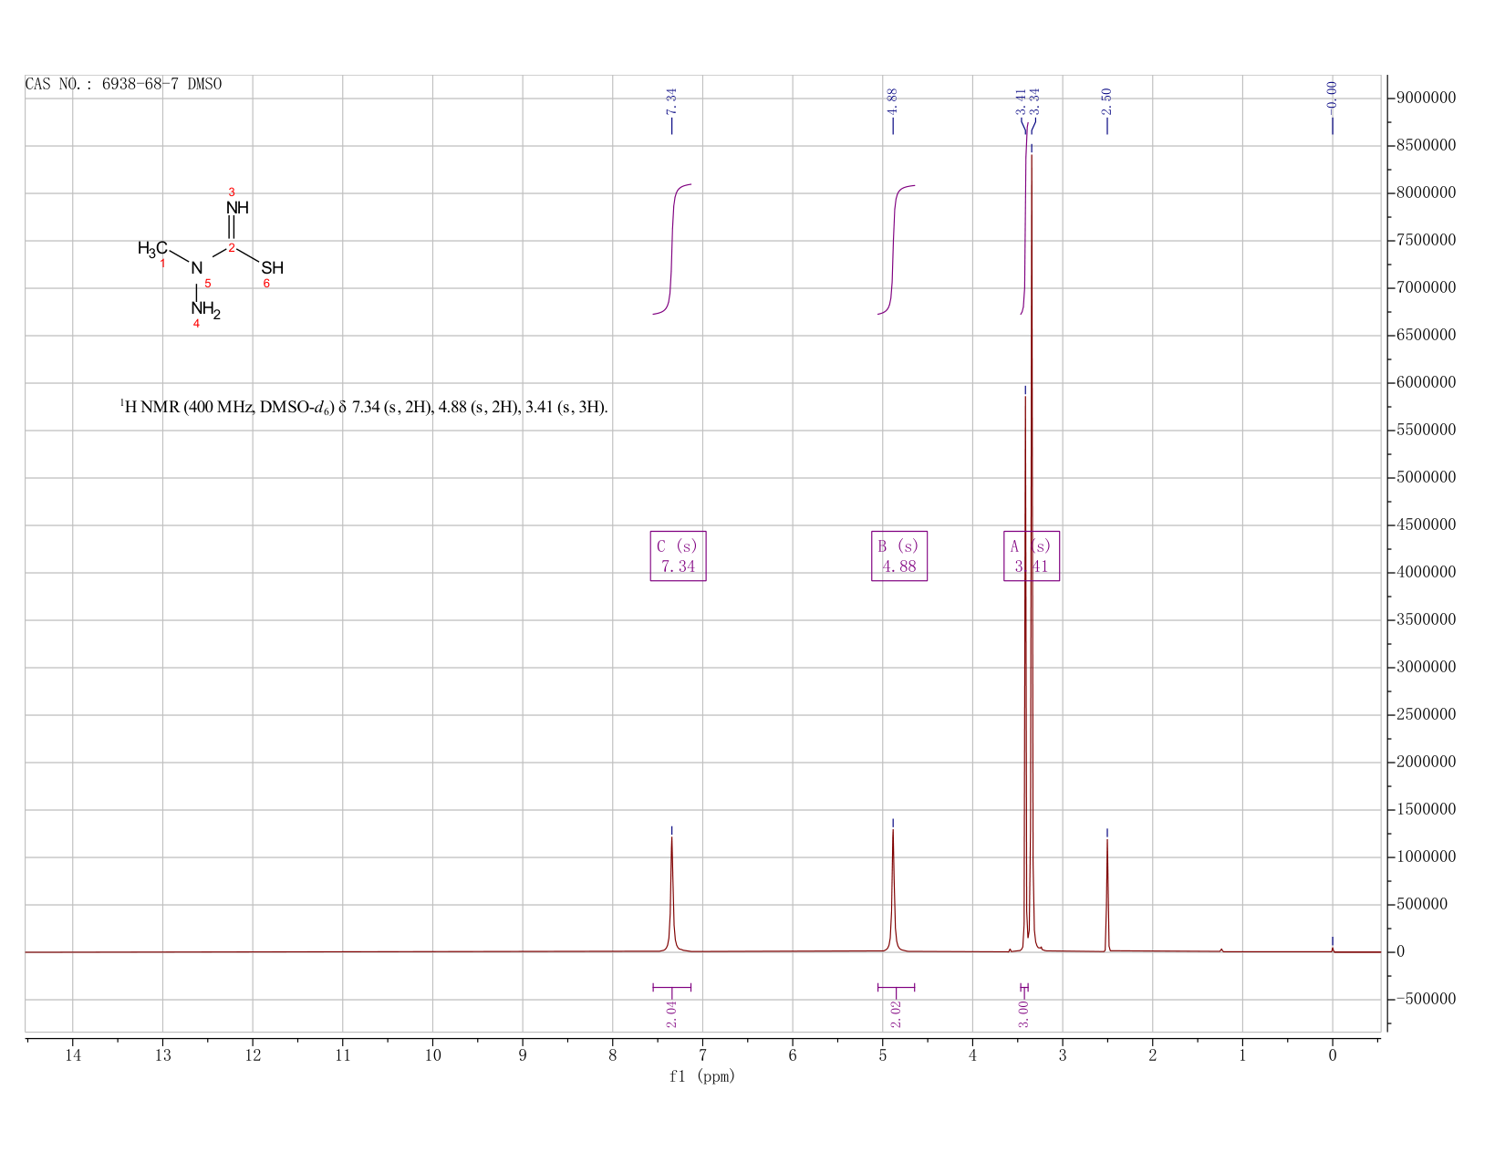Select the 7.34 peak label at top
1505x1163 pixels.
click(x=671, y=100)
